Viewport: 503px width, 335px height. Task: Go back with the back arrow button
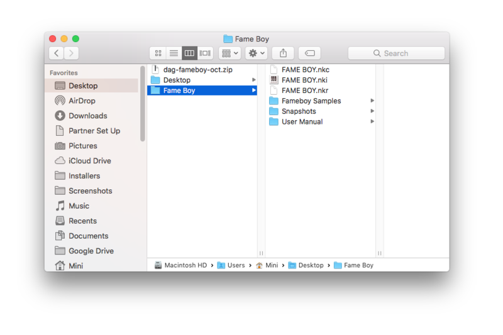click(57, 53)
